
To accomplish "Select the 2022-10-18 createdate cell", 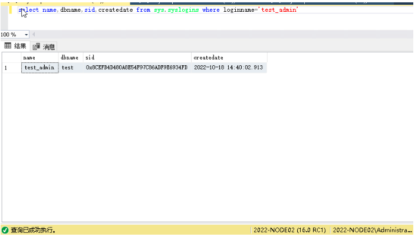I will tap(229, 68).
